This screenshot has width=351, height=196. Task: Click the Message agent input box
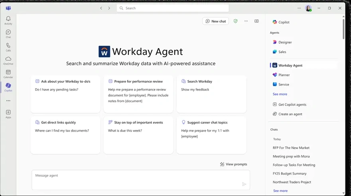pos(141,180)
